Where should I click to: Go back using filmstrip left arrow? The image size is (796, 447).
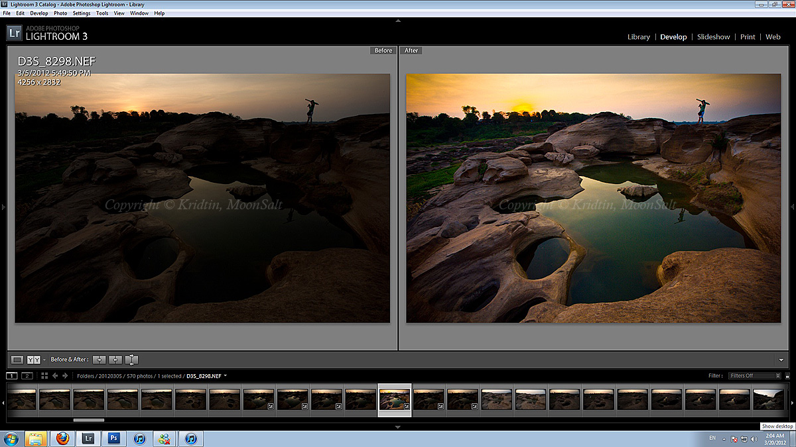[x=55, y=375]
